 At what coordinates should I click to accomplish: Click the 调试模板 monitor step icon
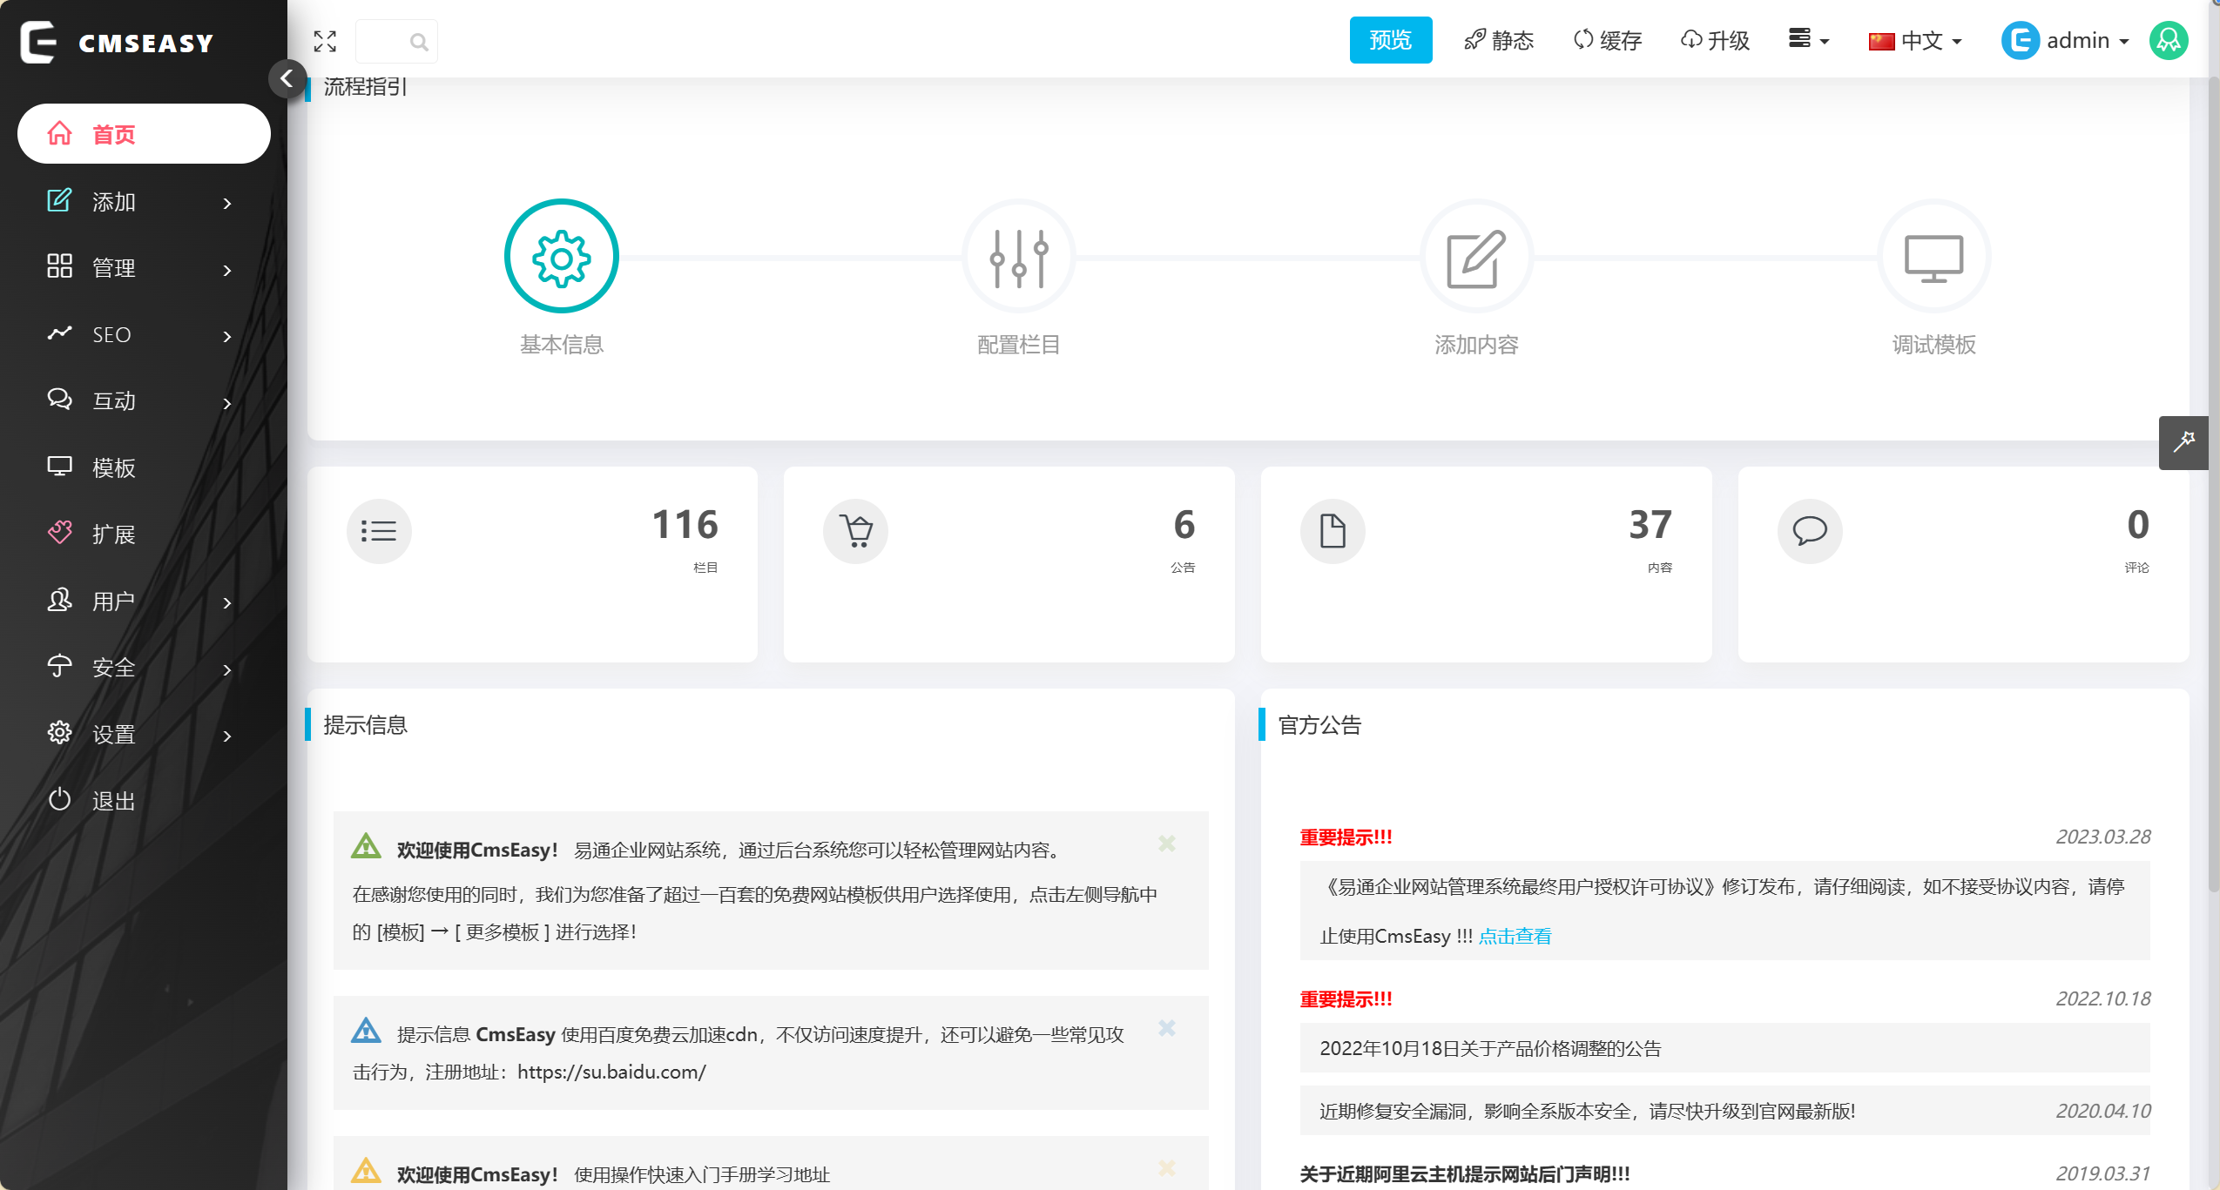click(x=1933, y=256)
